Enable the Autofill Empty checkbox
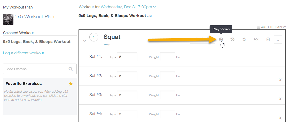This screenshot has width=290, height=122. (x=258, y=27)
